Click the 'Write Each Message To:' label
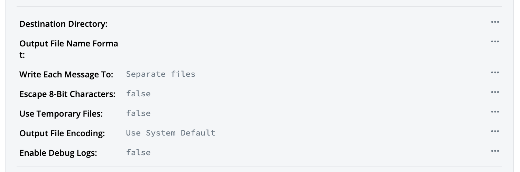Viewport: 520px width, 172px height. click(66, 75)
